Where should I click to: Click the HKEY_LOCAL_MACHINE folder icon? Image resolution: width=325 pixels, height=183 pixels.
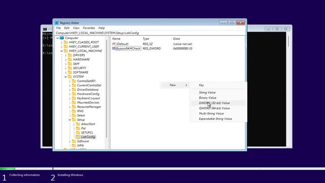(x=66, y=51)
